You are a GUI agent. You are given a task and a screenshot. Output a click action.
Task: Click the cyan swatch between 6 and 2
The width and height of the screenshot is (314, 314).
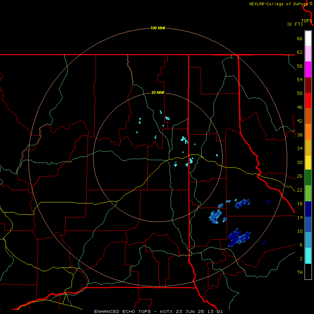[x=308, y=256]
